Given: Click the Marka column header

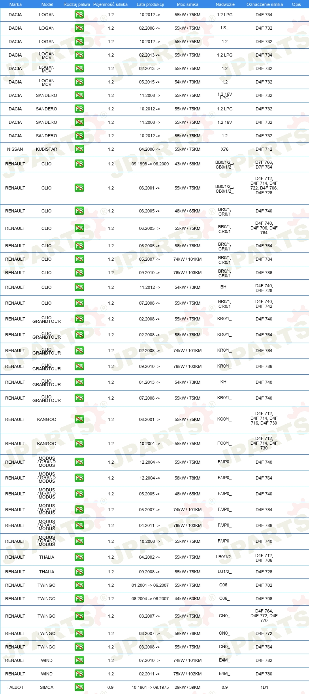Looking at the screenshot, I should point(15,4).
